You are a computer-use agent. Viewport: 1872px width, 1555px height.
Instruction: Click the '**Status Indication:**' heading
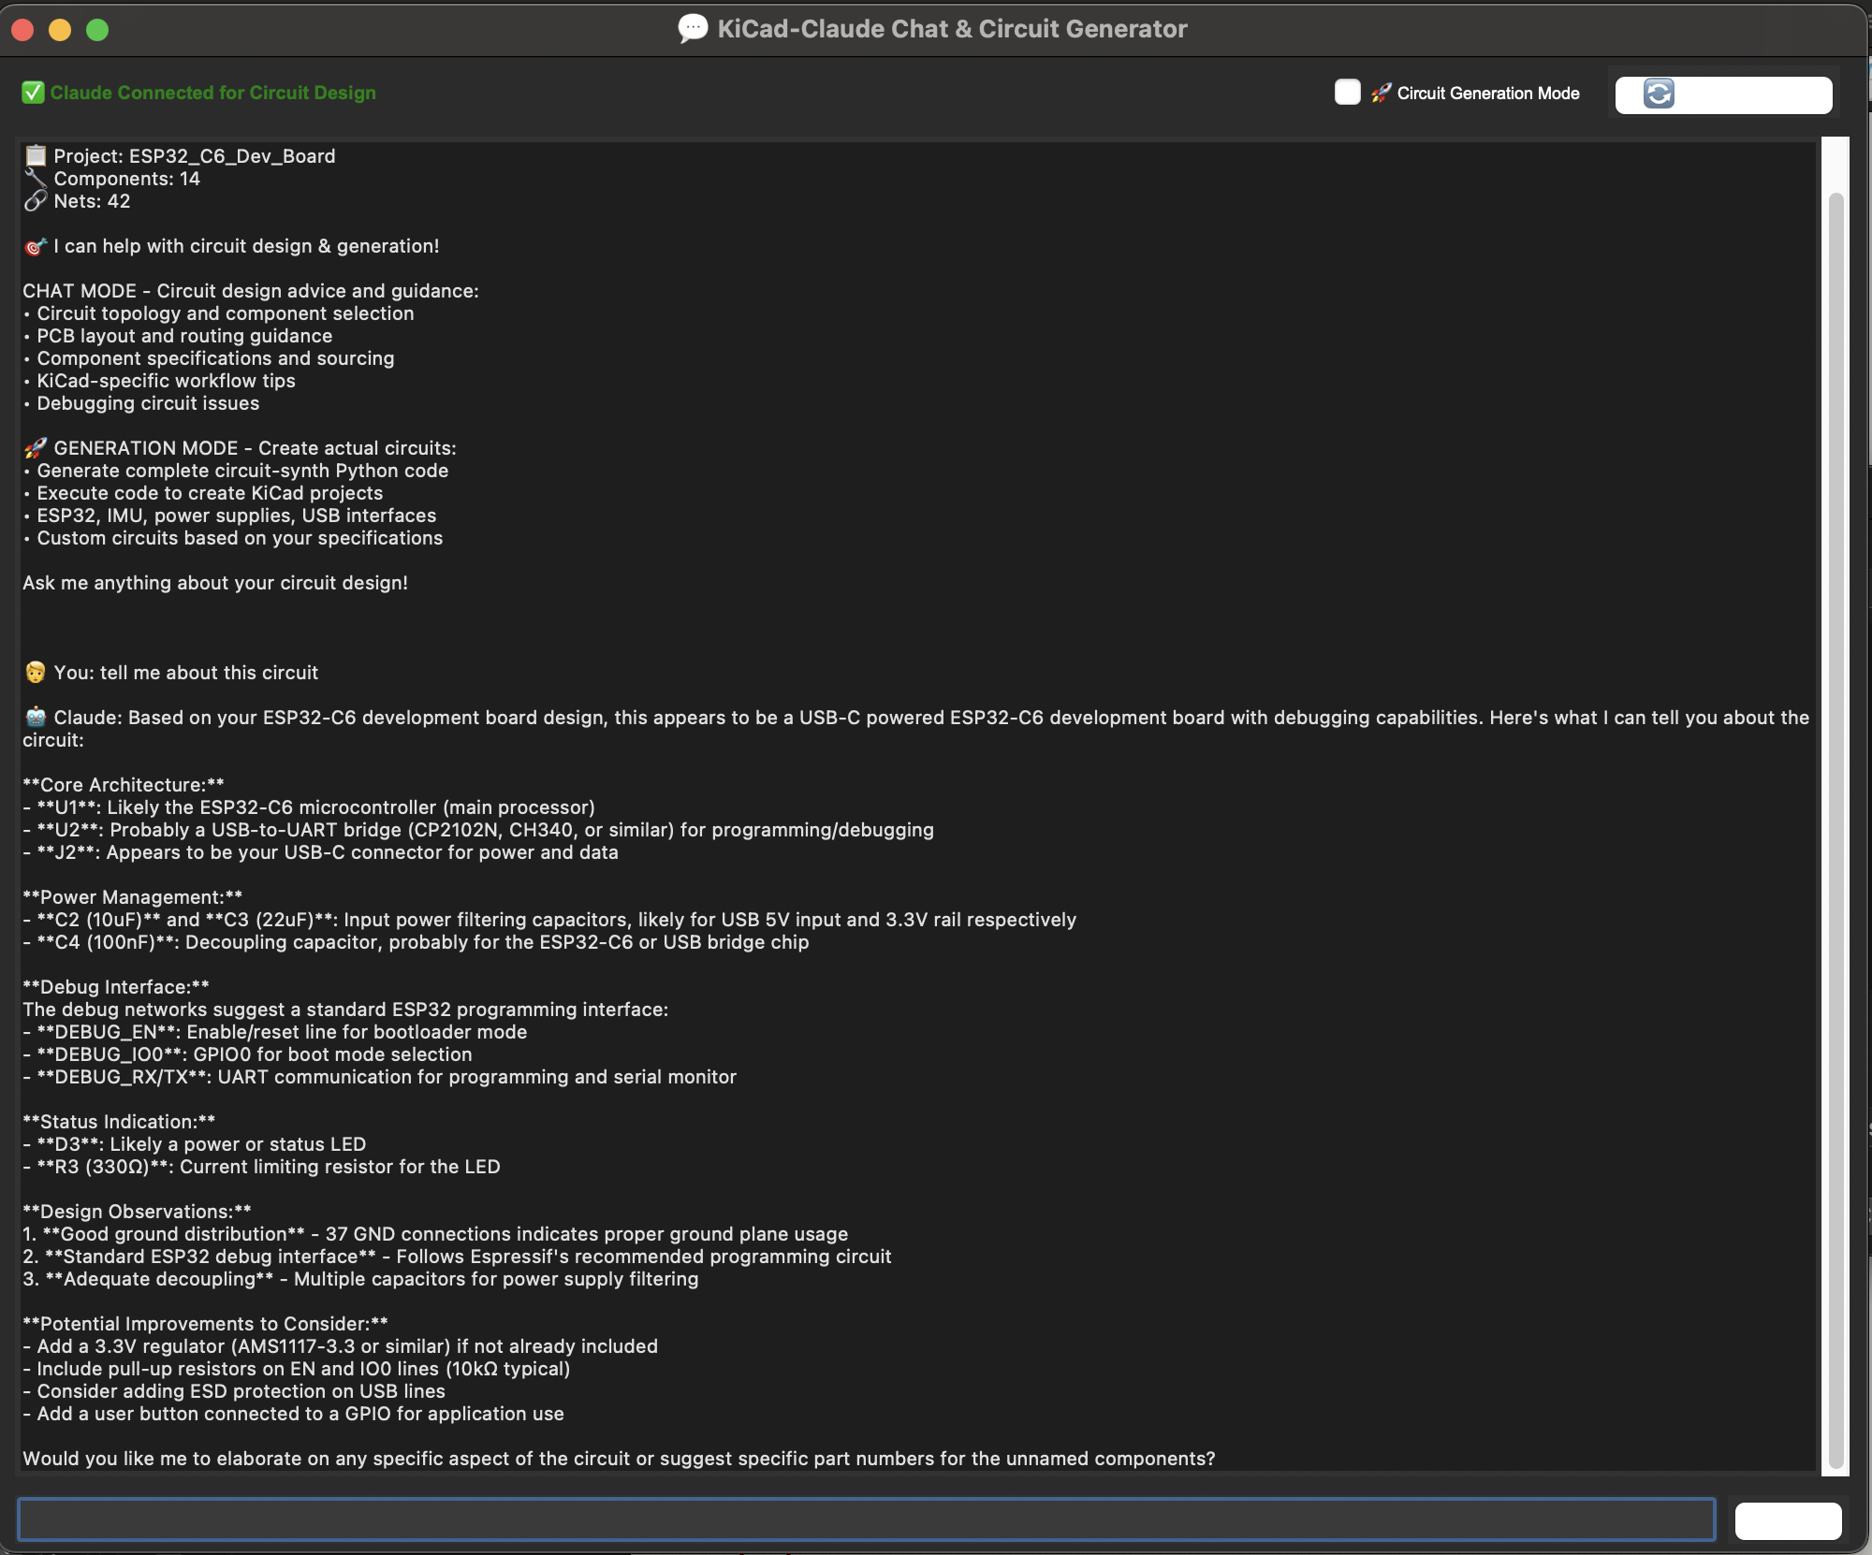click(119, 1122)
